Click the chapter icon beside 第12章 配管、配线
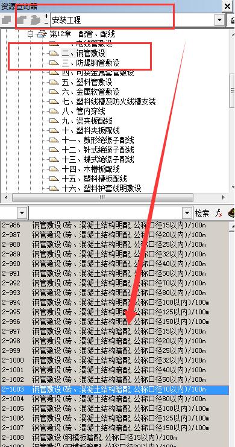This screenshot has width=235, height=447. tap(42, 34)
